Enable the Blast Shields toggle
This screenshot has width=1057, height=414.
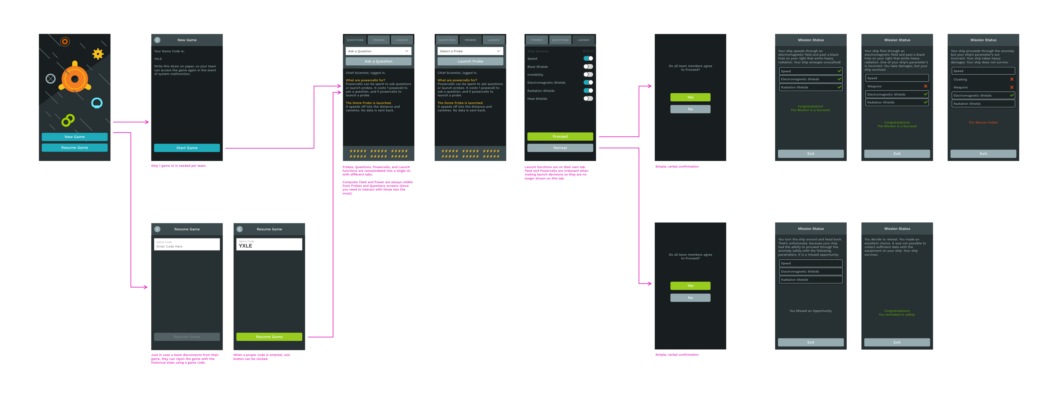pyautogui.click(x=588, y=66)
